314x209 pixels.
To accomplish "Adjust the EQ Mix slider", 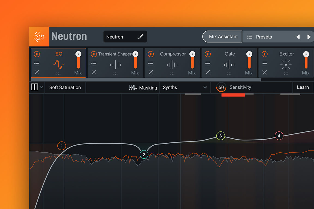I will (x=78, y=60).
